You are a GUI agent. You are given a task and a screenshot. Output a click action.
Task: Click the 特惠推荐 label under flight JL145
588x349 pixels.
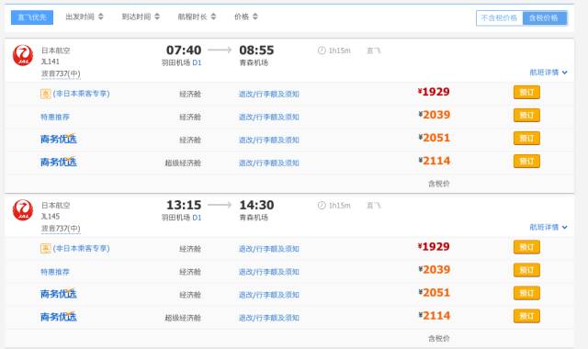[x=55, y=272]
